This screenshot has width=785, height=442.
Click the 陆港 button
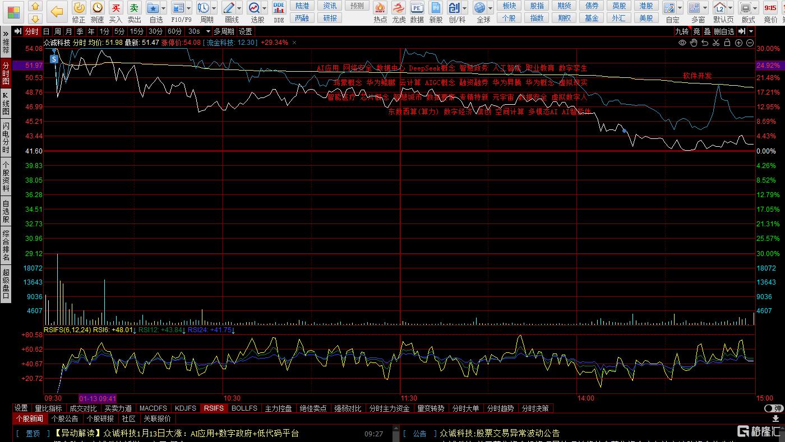click(x=302, y=6)
